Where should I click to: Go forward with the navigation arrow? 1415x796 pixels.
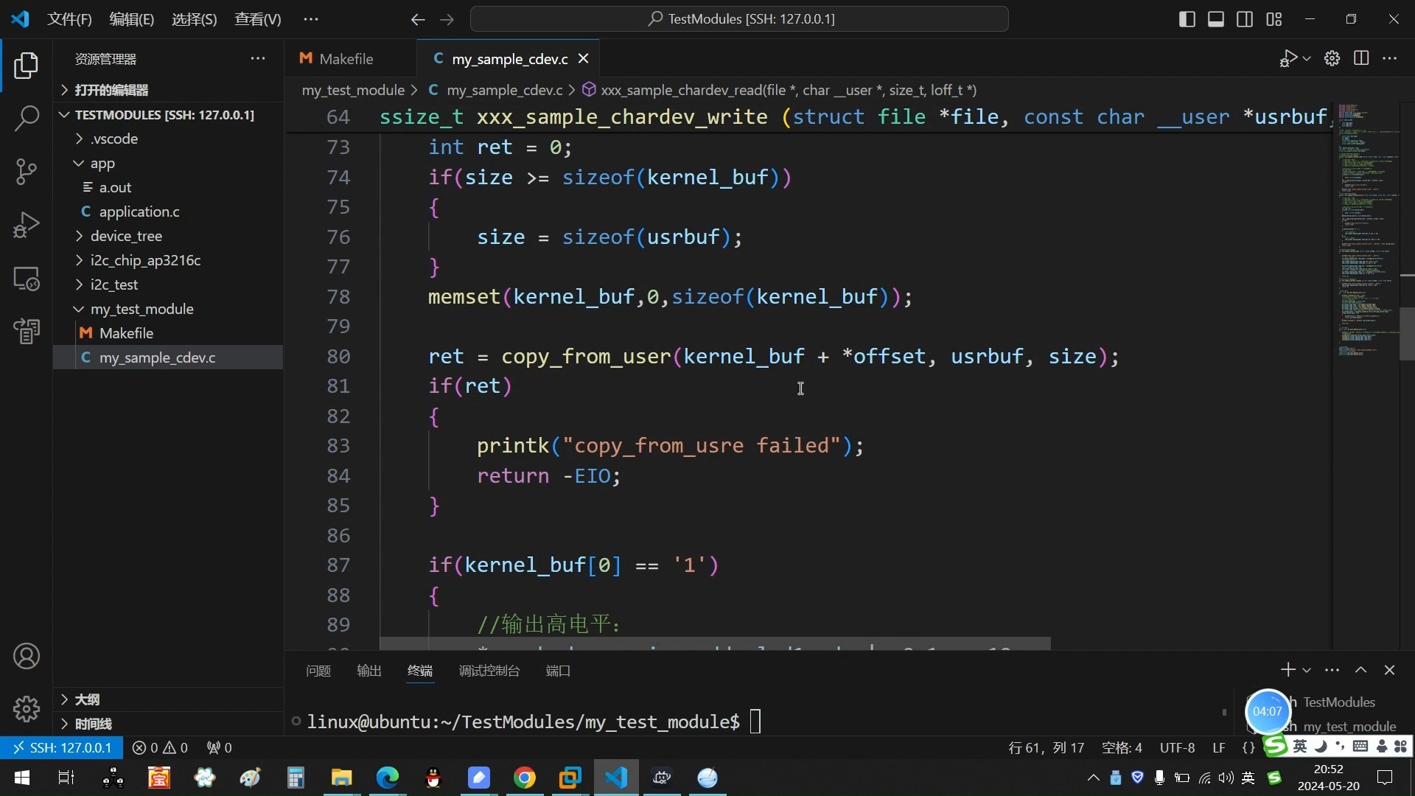pos(447,19)
